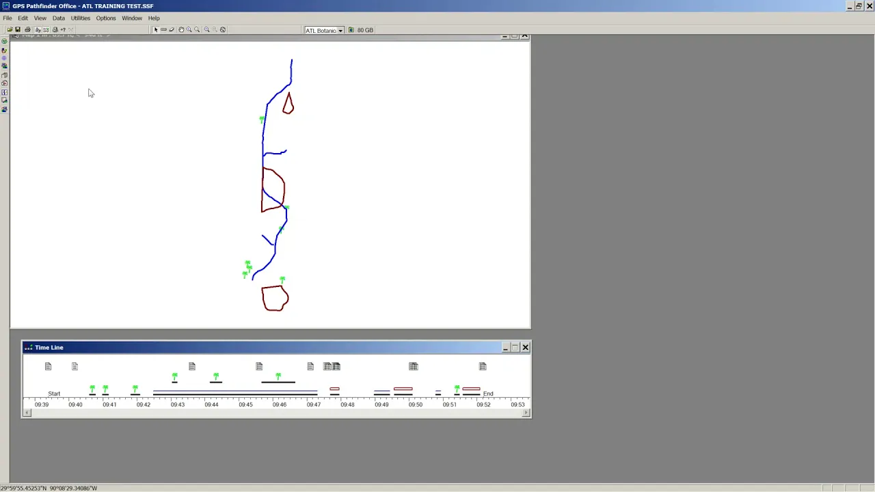The width and height of the screenshot is (875, 492).
Task: Click the 09:45 time label
Action: tap(245, 405)
